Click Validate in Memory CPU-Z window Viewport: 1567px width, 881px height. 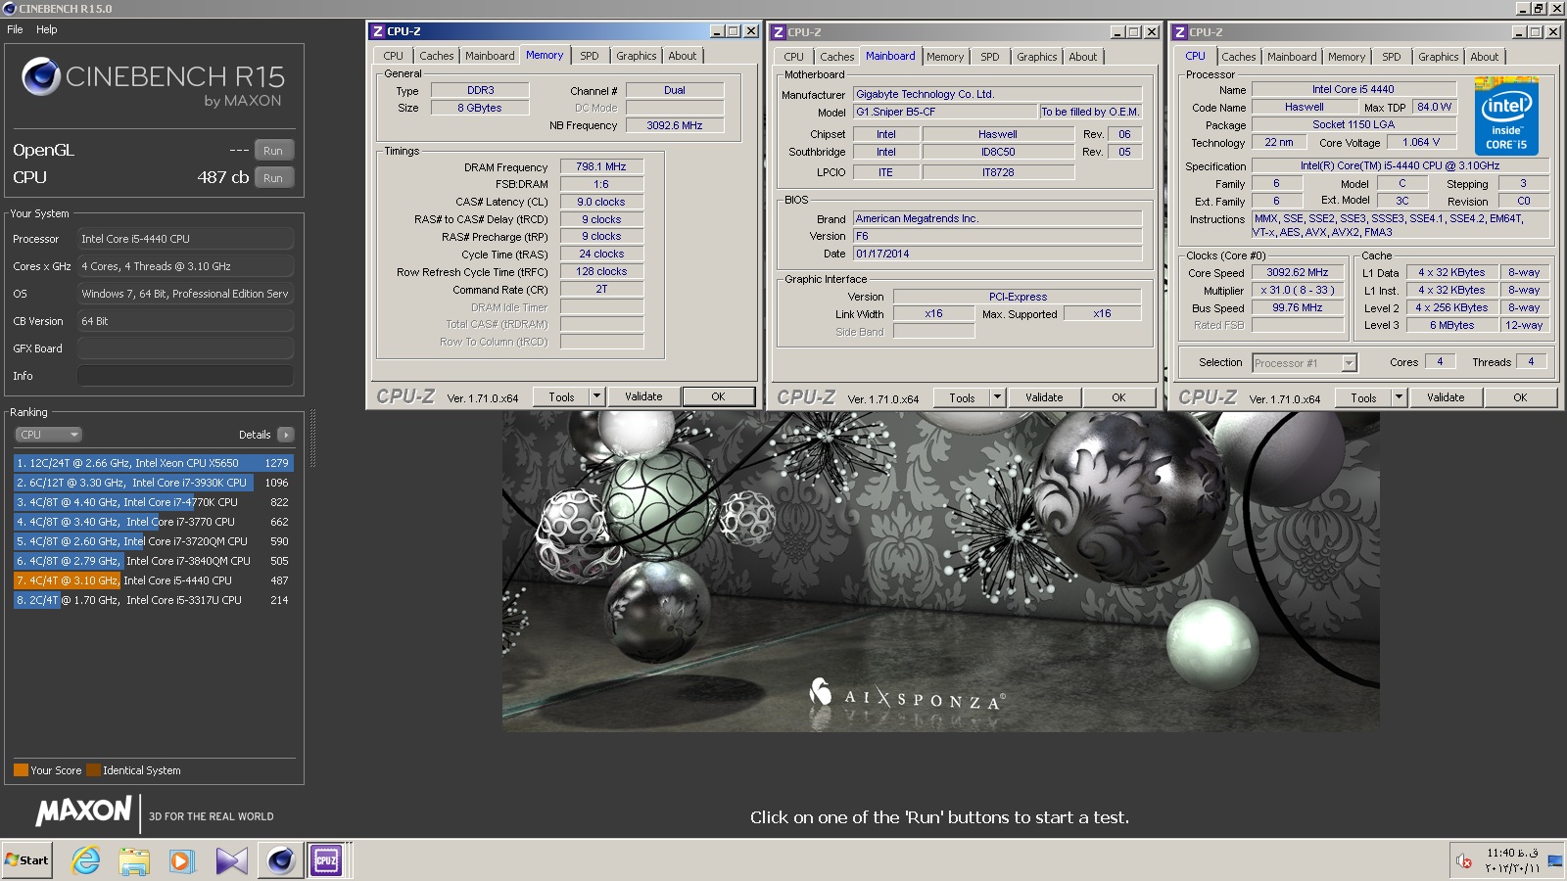643,396
